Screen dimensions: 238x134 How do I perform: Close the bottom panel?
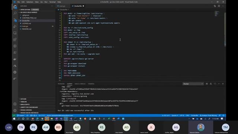coord(223,84)
